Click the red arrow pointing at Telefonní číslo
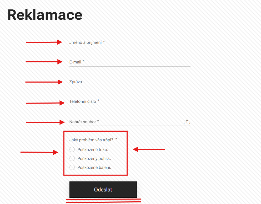 pyautogui.click(x=45, y=103)
